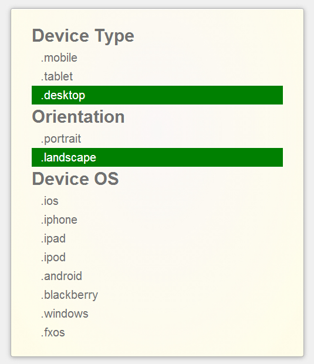Click the word Type in the first heading
This screenshot has height=364, width=314.
[x=114, y=36]
